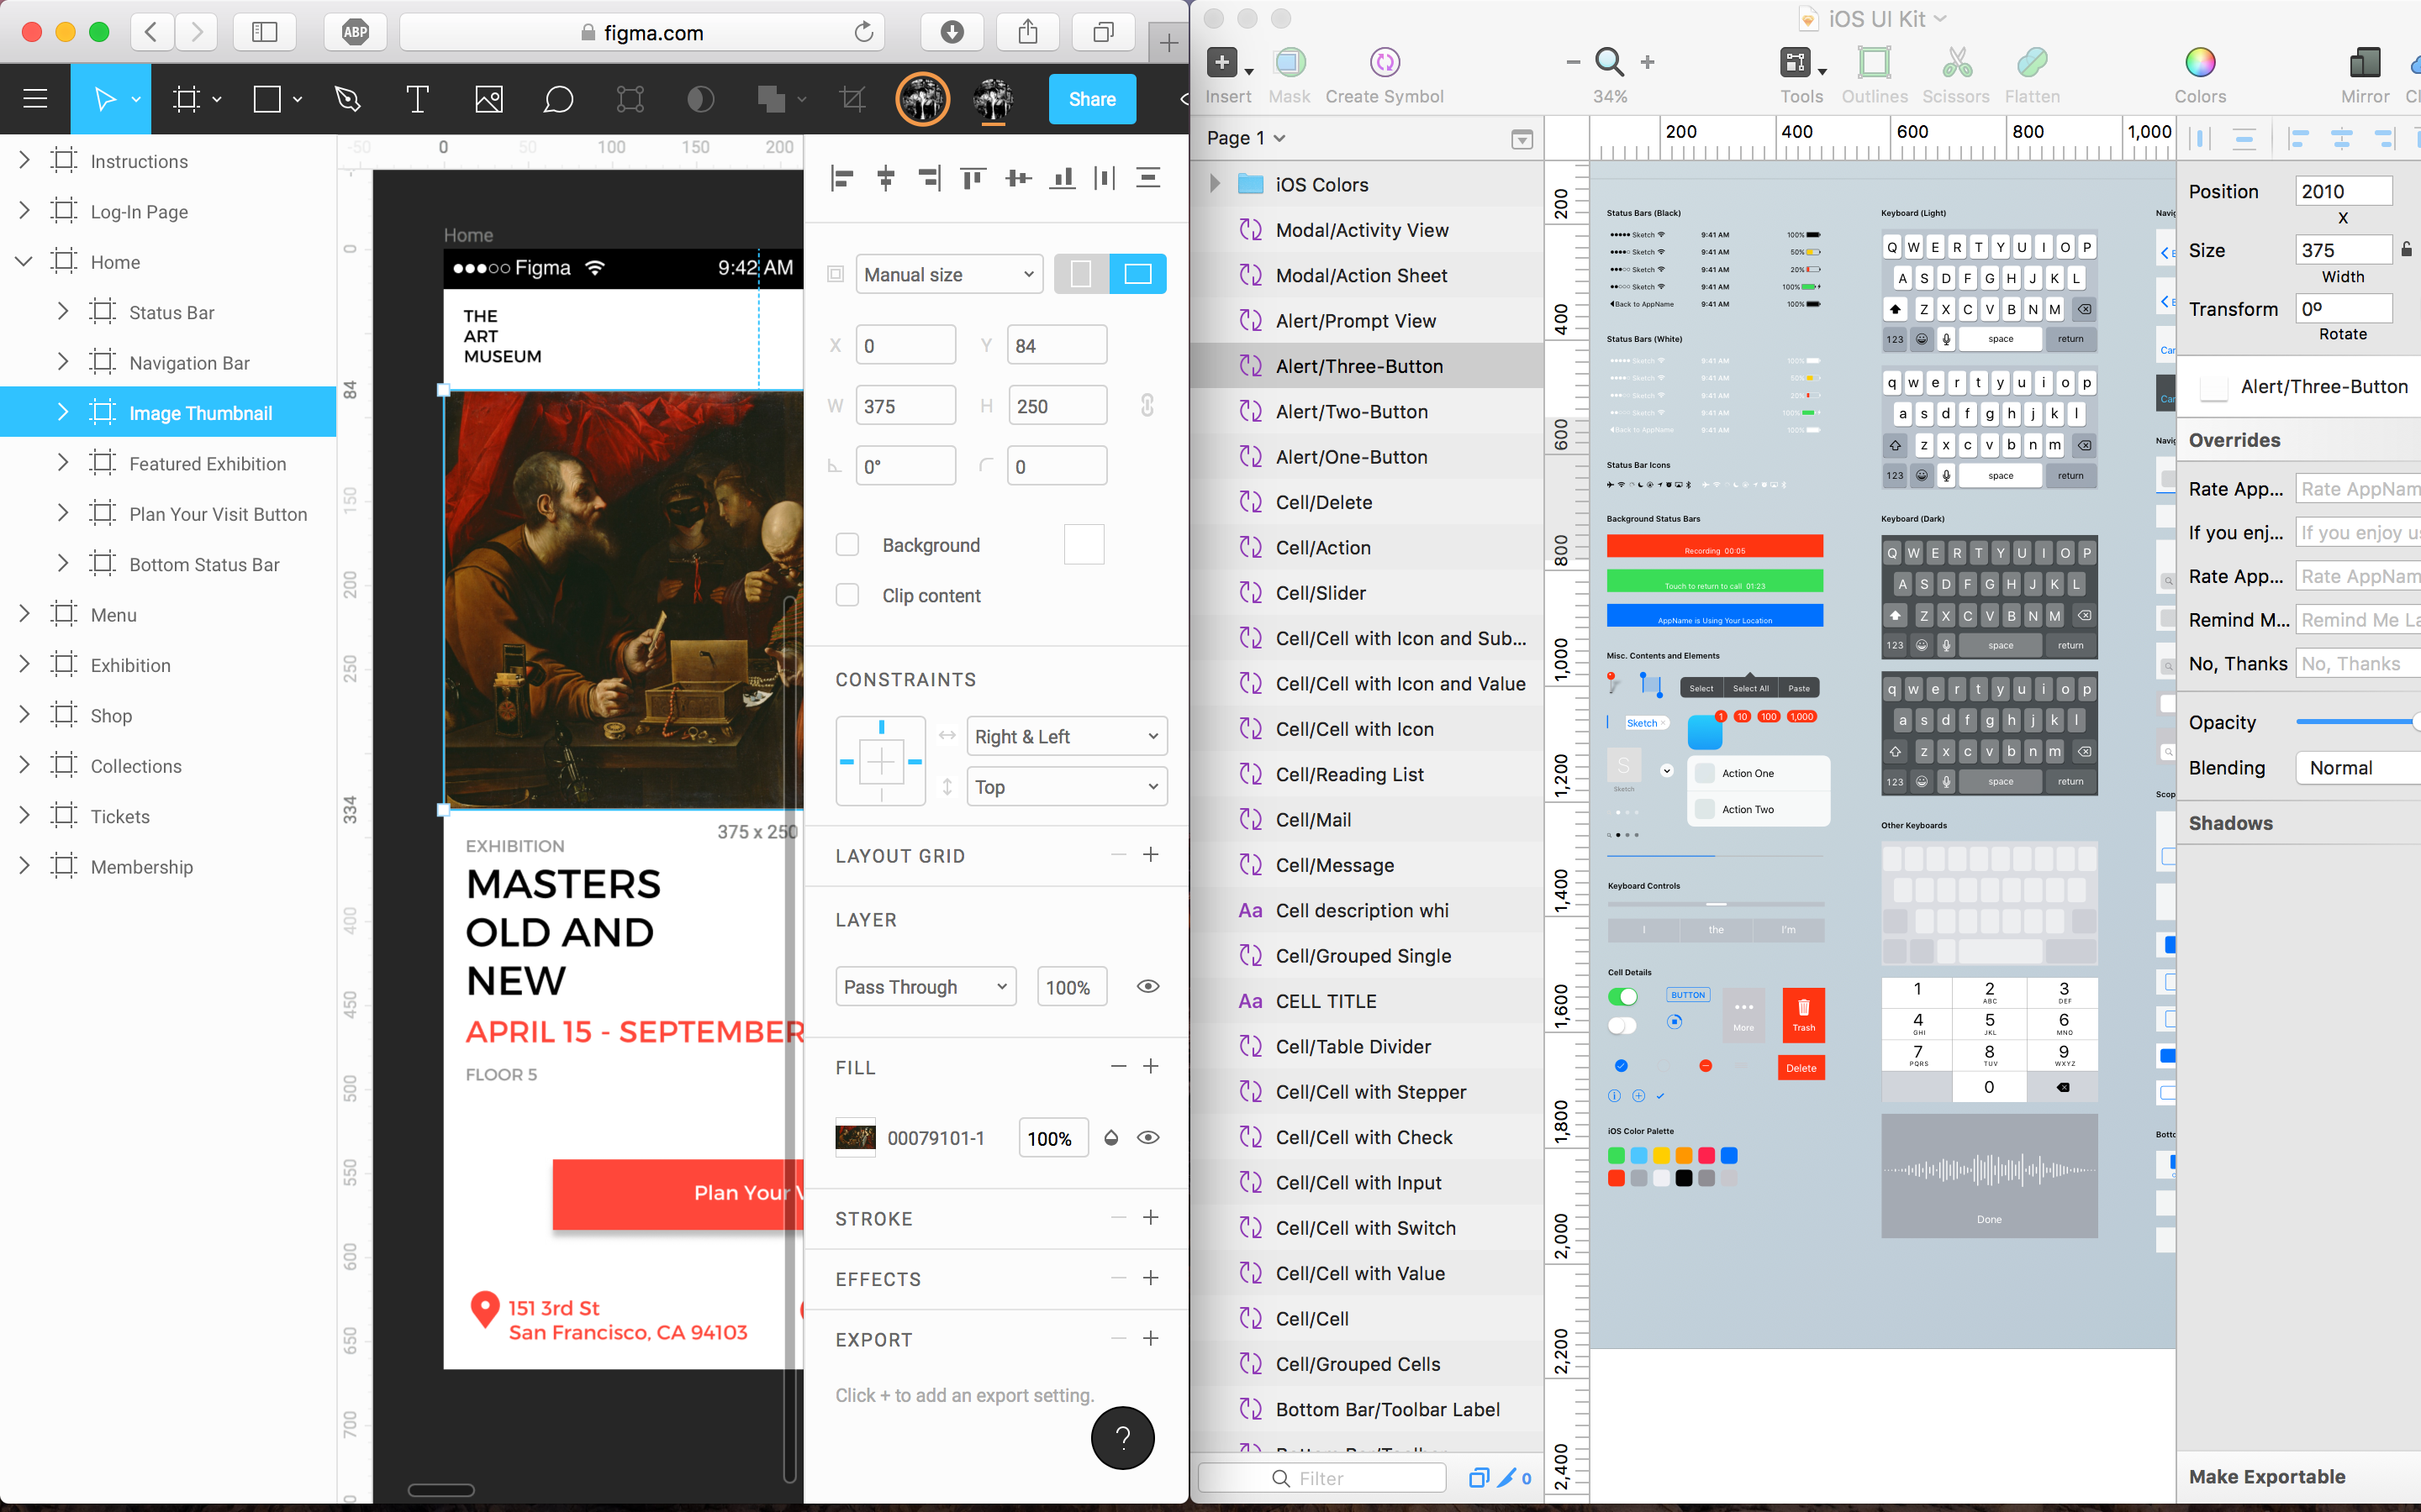Screen dimensions: 2421x1512
Task: Toggle layer visibility eye next to 100%
Action: tap(1147, 987)
